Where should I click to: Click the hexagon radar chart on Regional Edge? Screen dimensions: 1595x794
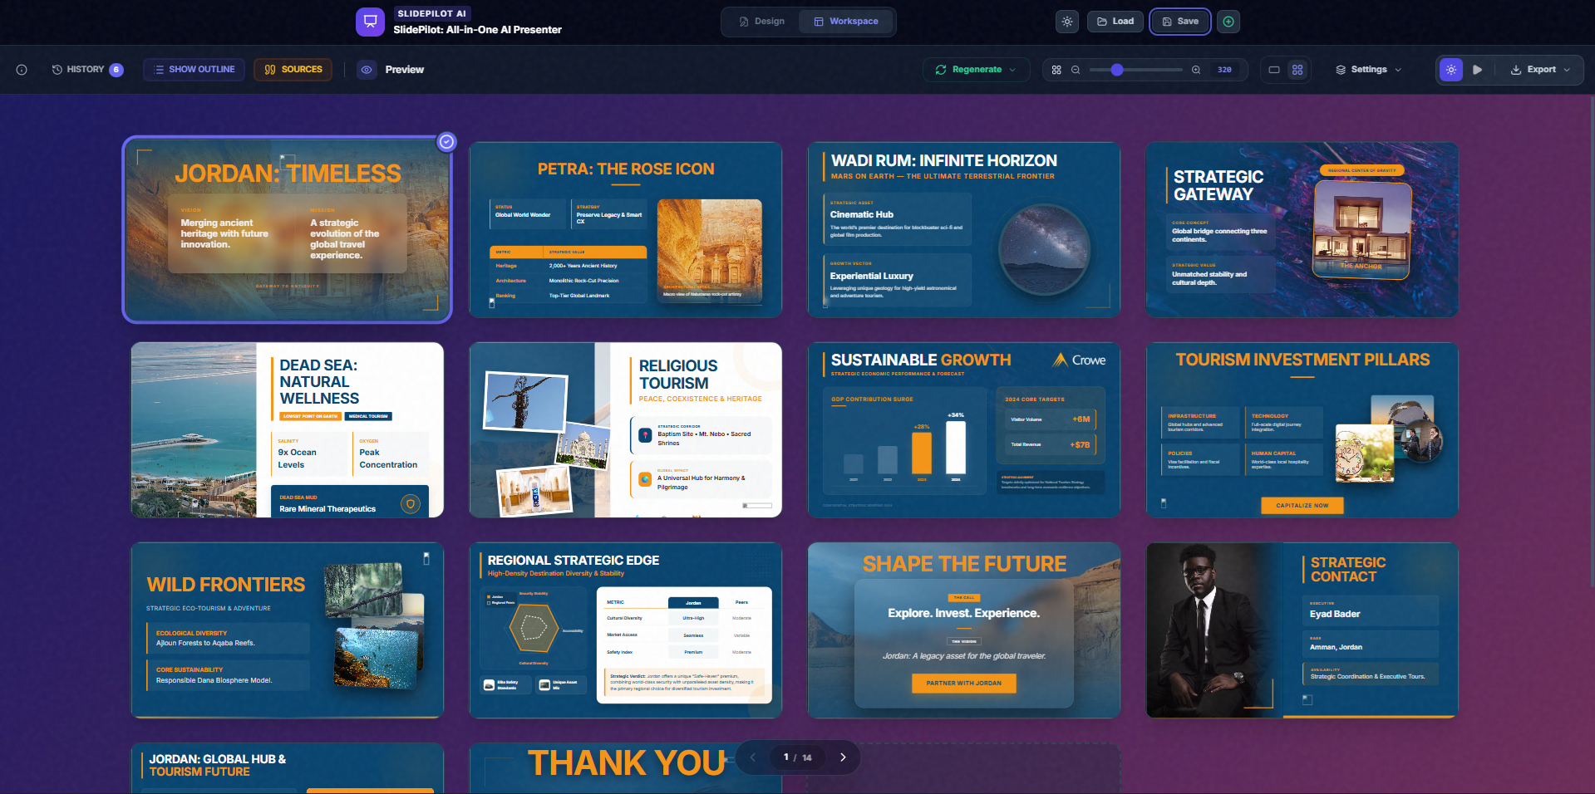tap(533, 628)
